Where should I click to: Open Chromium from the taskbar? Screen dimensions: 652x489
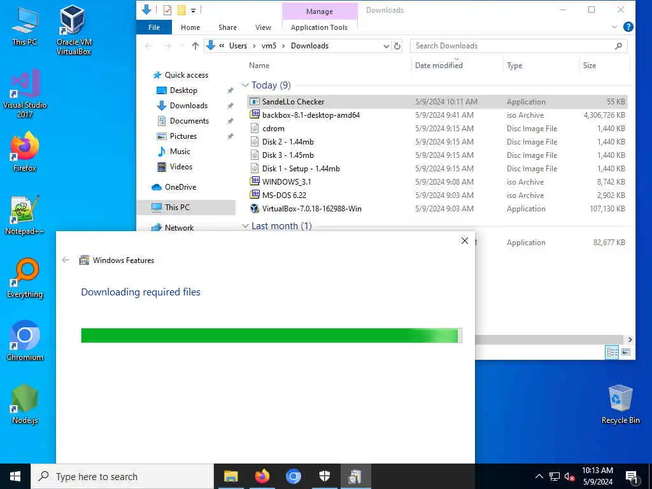(x=293, y=476)
